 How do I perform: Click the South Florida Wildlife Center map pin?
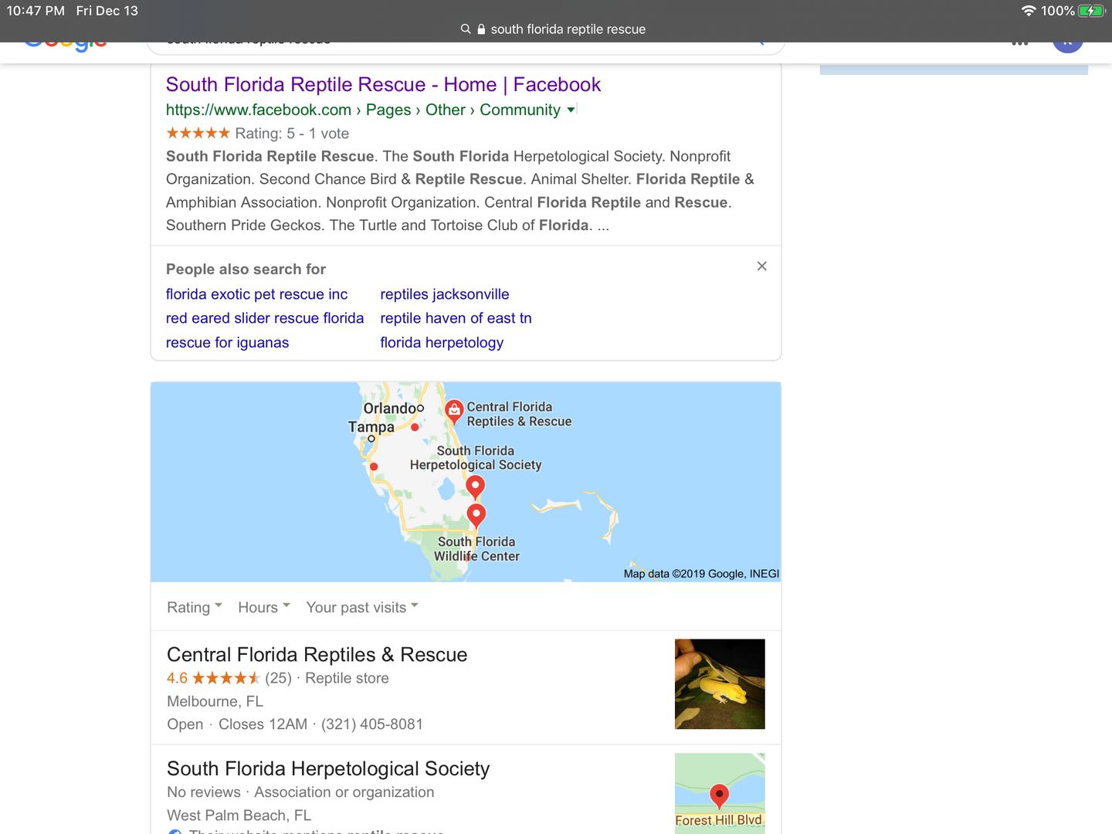click(x=476, y=514)
